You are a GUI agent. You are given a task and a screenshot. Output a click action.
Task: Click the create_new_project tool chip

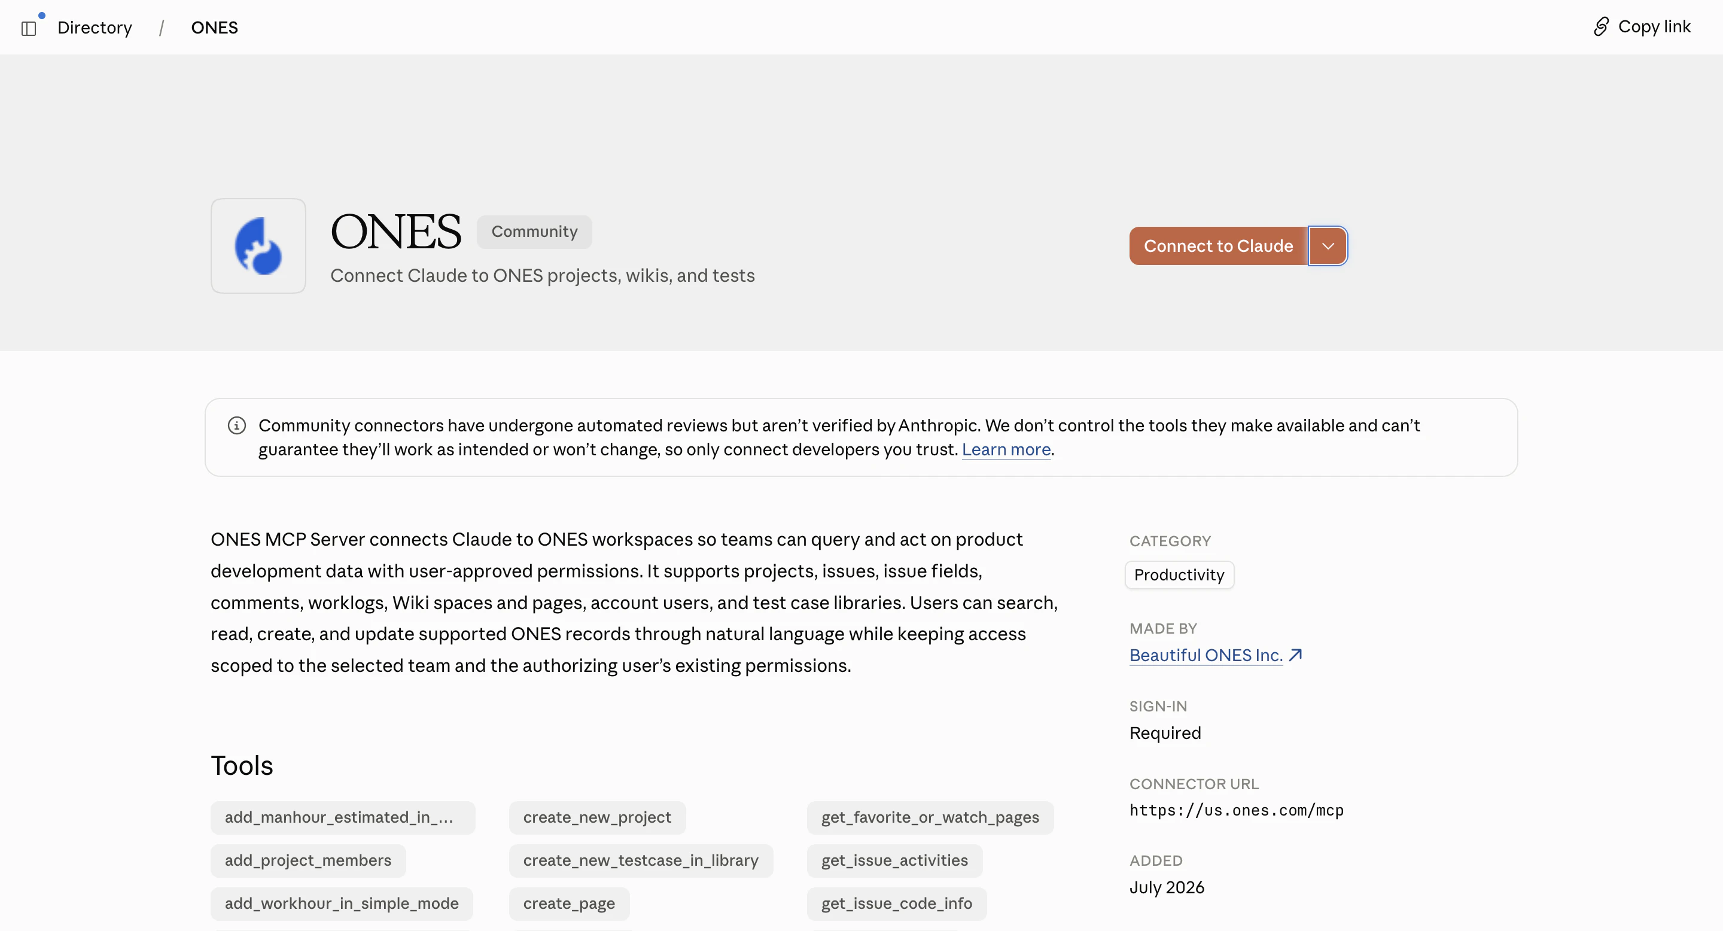point(597,817)
